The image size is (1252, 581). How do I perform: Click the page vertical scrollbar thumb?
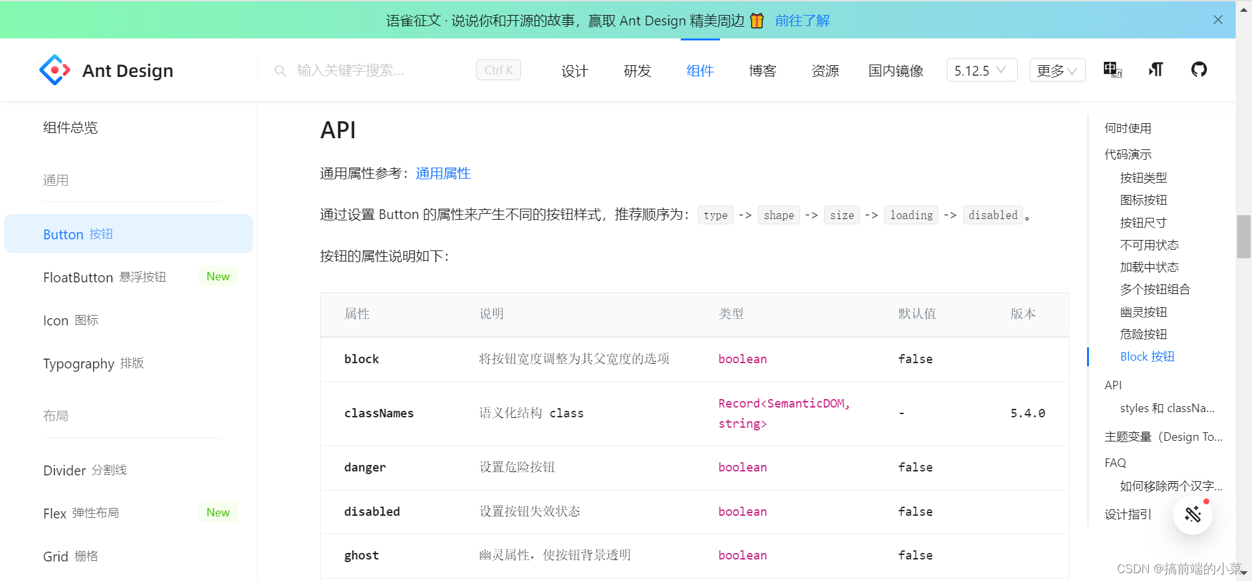coord(1244,237)
